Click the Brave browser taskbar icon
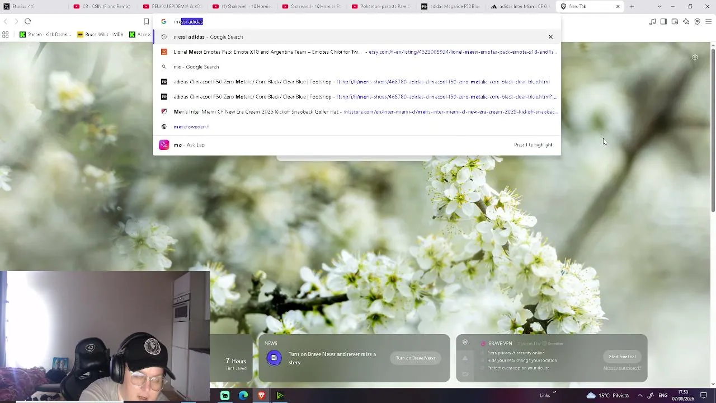Viewport: 716px width, 403px height. click(261, 396)
